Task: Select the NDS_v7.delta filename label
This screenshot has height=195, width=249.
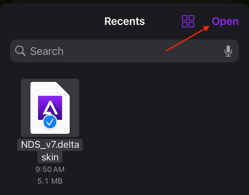Action: pyautogui.click(x=50, y=145)
